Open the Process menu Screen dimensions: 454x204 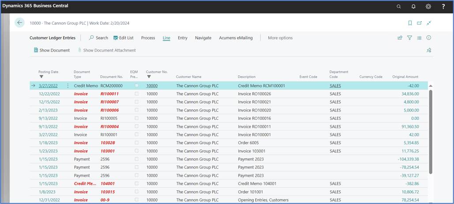[x=148, y=38]
